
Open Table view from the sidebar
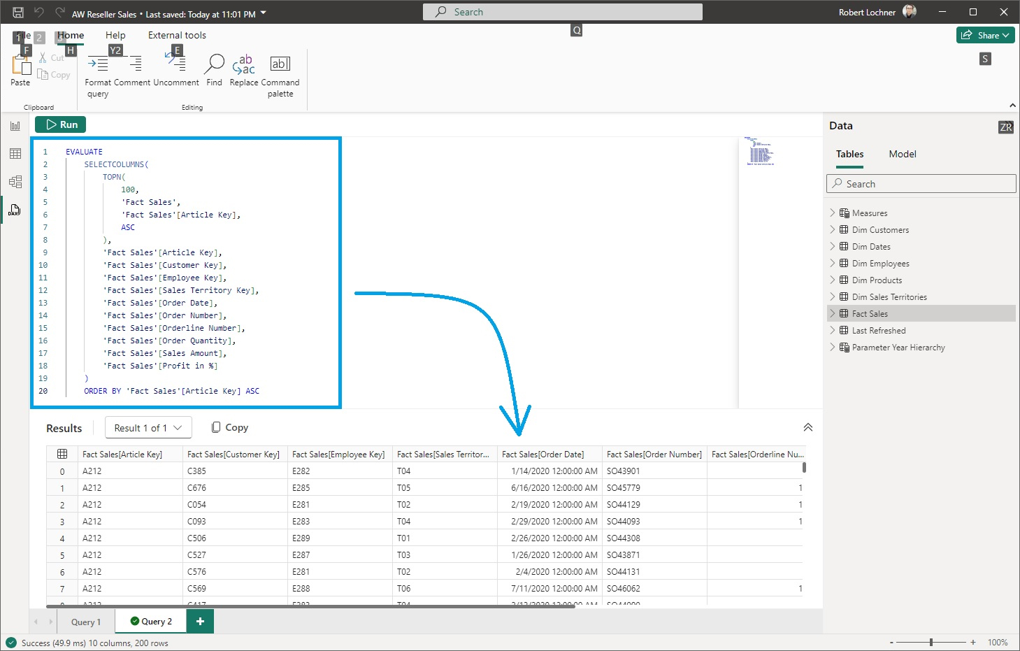[15, 153]
